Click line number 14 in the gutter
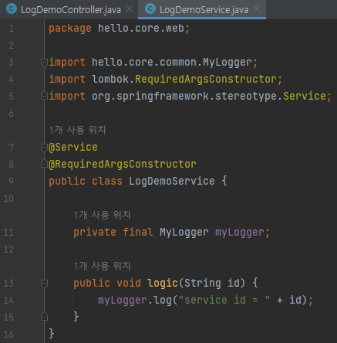Screen dimensions: 337x343 [8, 301]
